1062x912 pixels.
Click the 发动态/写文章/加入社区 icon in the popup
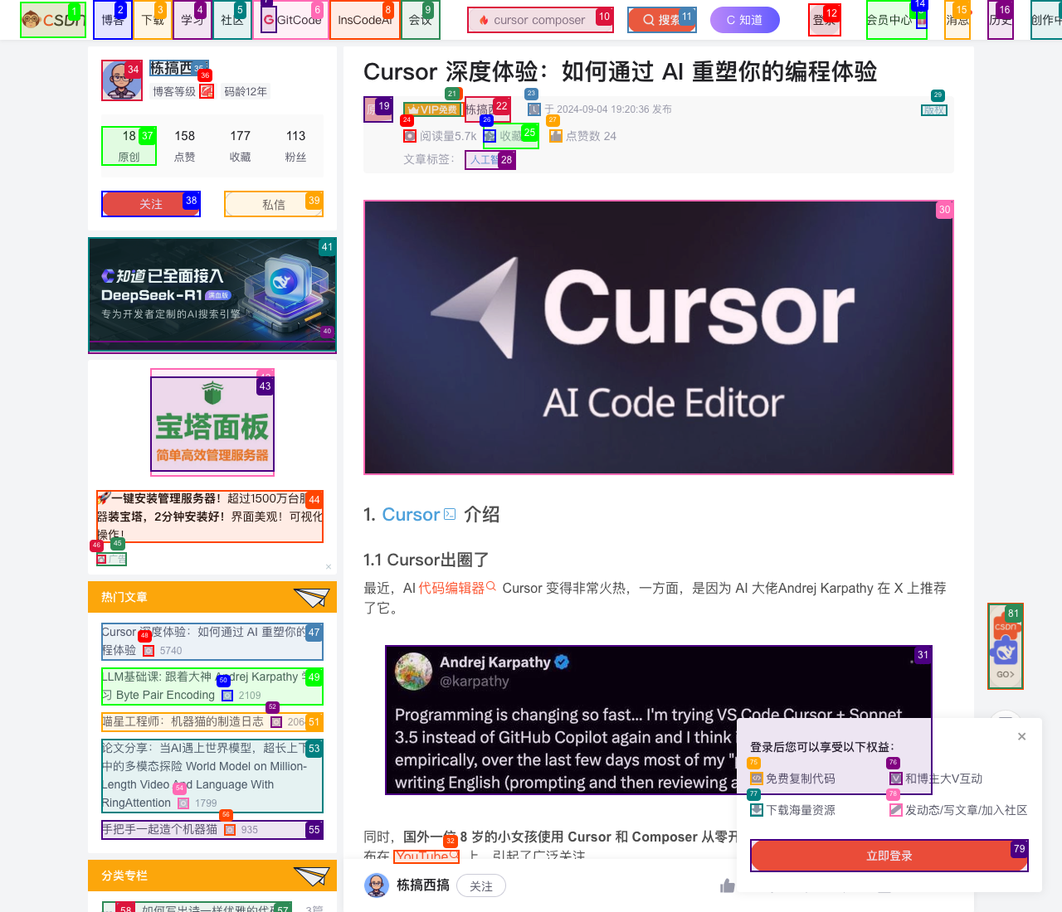coord(896,810)
